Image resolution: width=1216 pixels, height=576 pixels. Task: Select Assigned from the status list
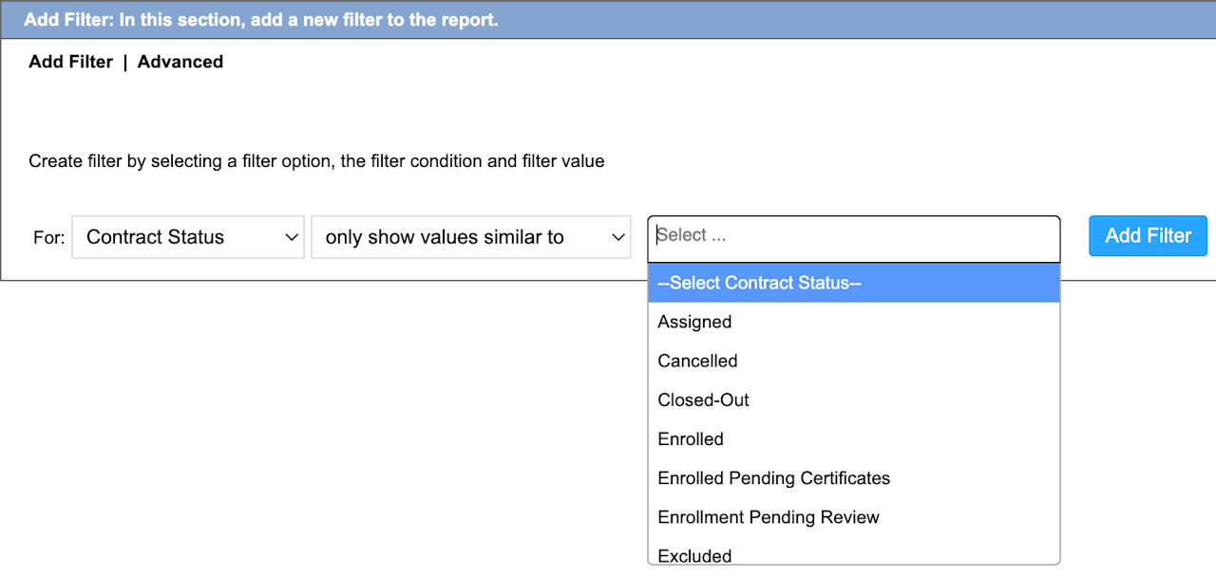694,322
